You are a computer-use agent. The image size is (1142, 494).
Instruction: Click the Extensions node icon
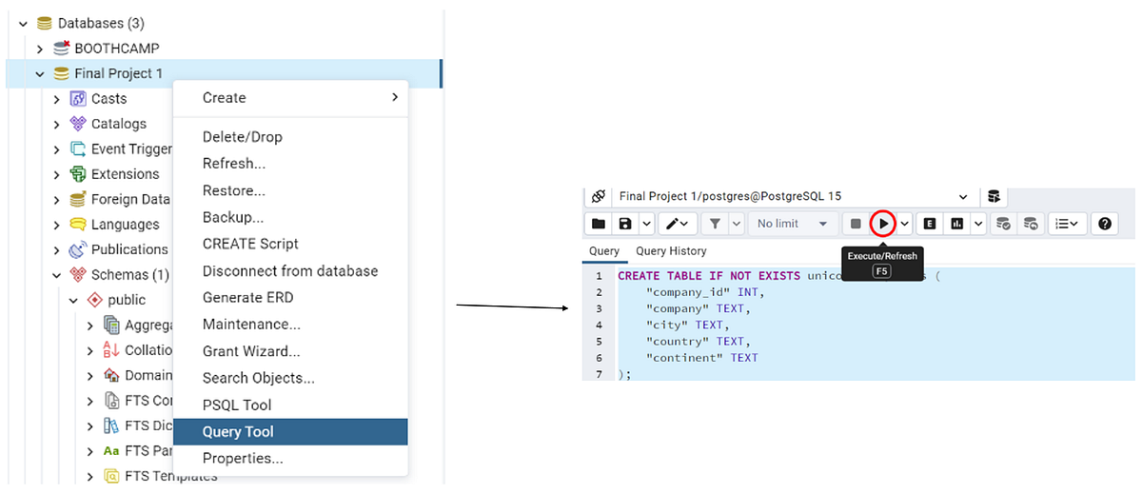tap(79, 174)
